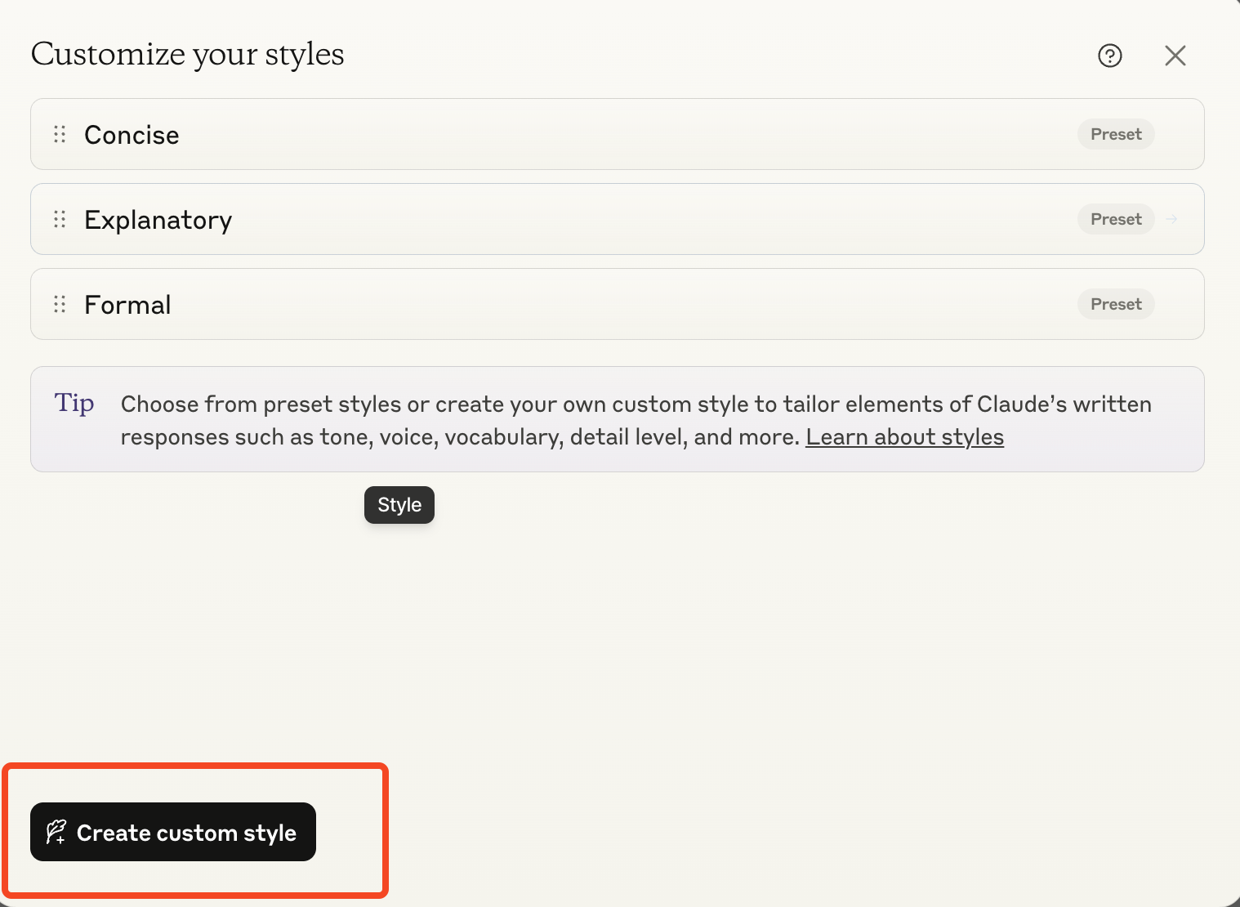The height and width of the screenshot is (907, 1240).
Task: Click the arrow next to Explanatory's Preset badge
Action: [x=1171, y=219]
